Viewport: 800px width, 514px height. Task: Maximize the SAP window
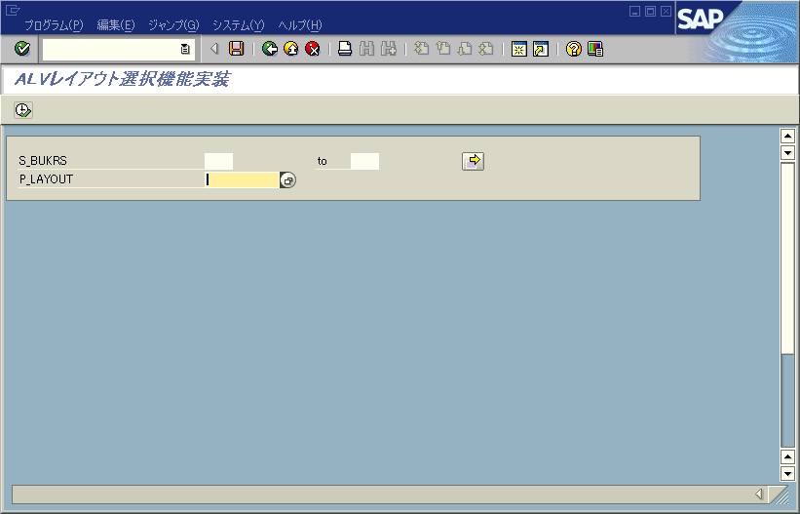[651, 12]
